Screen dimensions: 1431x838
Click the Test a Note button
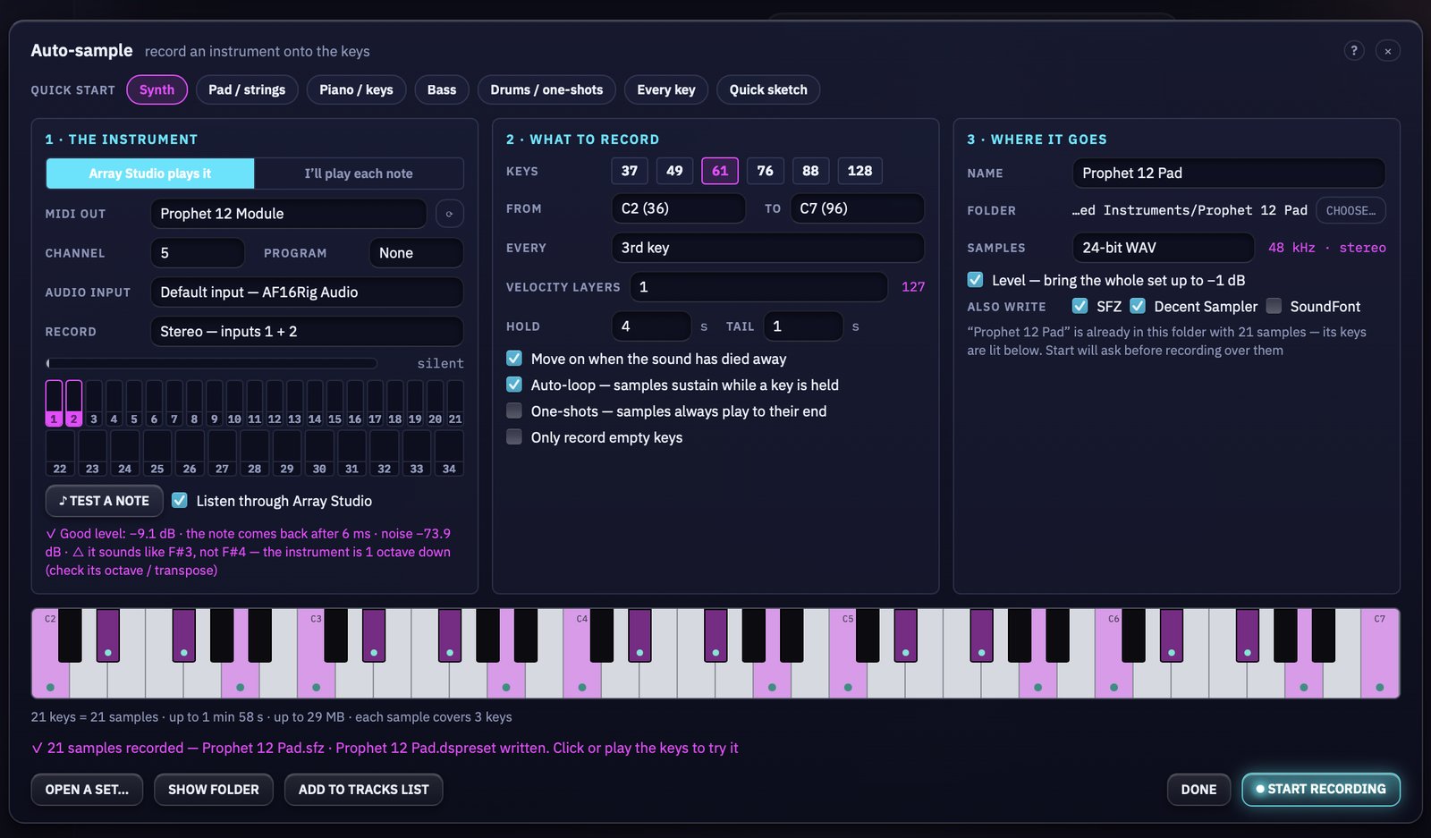click(104, 501)
